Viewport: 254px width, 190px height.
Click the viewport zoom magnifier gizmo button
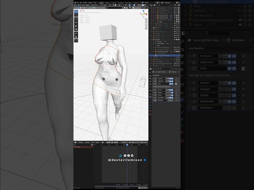(x=146, y=19)
